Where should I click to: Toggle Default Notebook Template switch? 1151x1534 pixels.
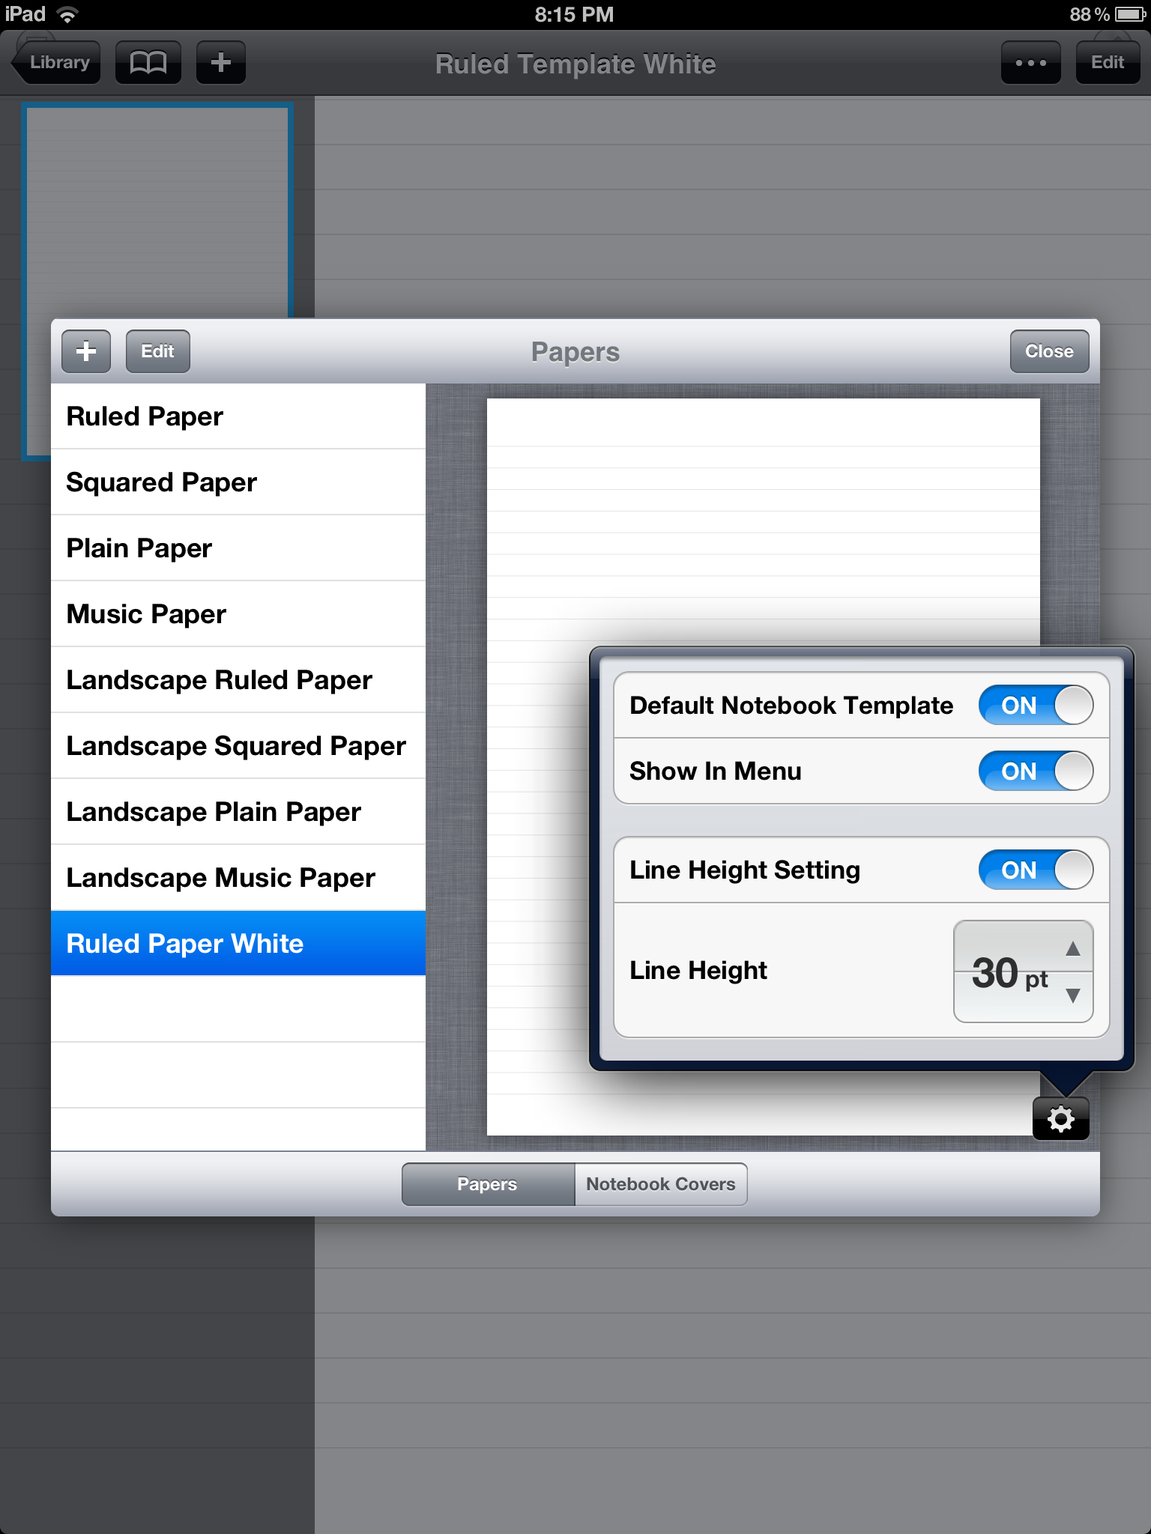1036,706
